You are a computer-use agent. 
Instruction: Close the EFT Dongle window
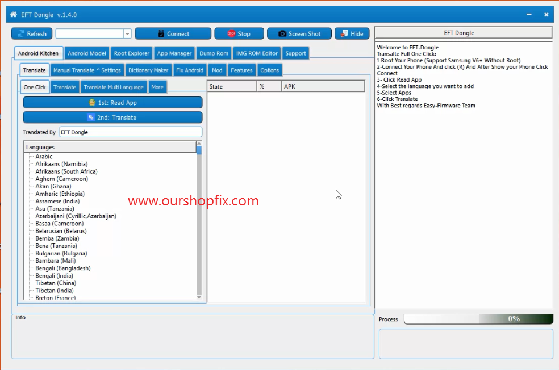pos(546,15)
